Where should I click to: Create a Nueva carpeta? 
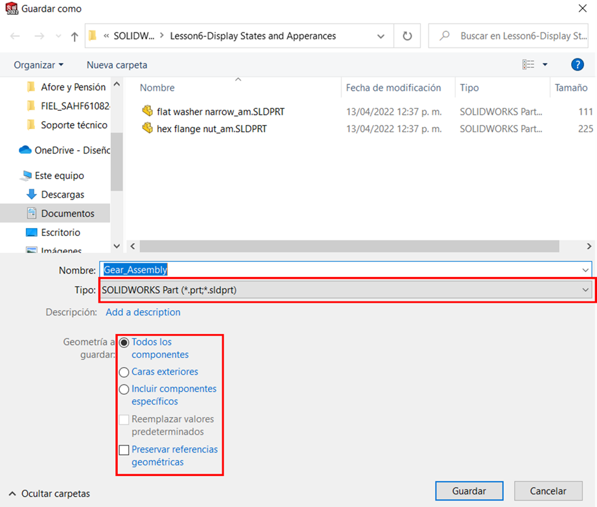point(117,65)
